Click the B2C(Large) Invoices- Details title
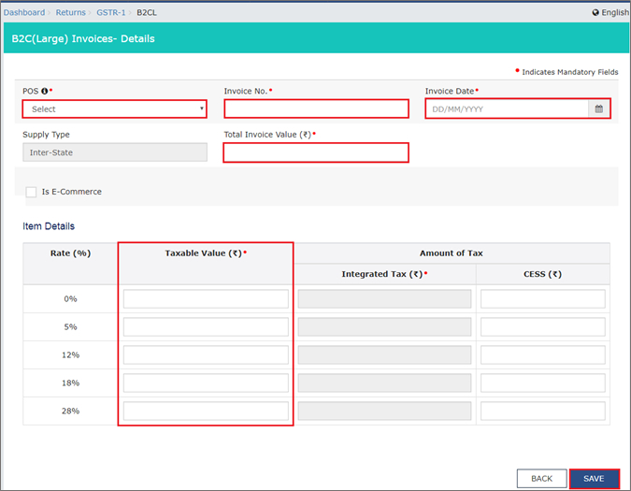Viewport: 631px width, 491px height. tap(83, 38)
